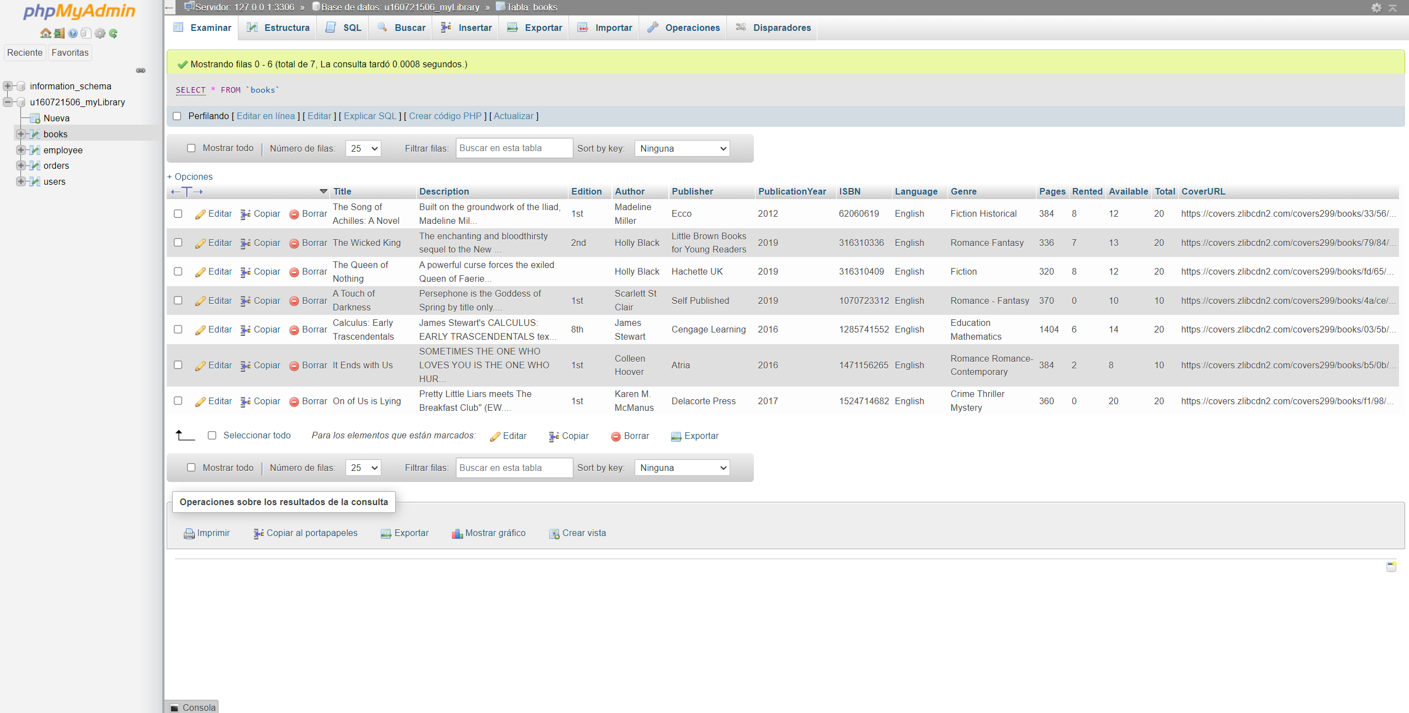The width and height of the screenshot is (1409, 713).
Task: Click the log out door icon
Action: (59, 33)
